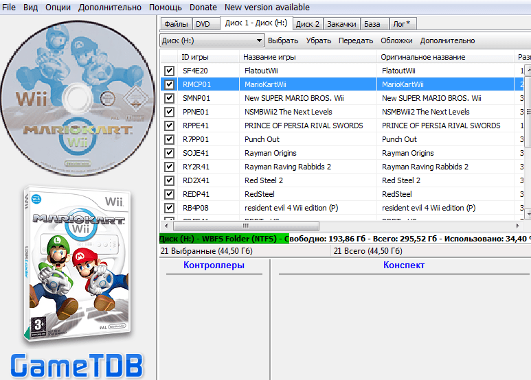Click the Mario Kart Wii box cover art
Image resolution: width=531 pixels, height=380 pixels.
pyautogui.click(x=77, y=263)
